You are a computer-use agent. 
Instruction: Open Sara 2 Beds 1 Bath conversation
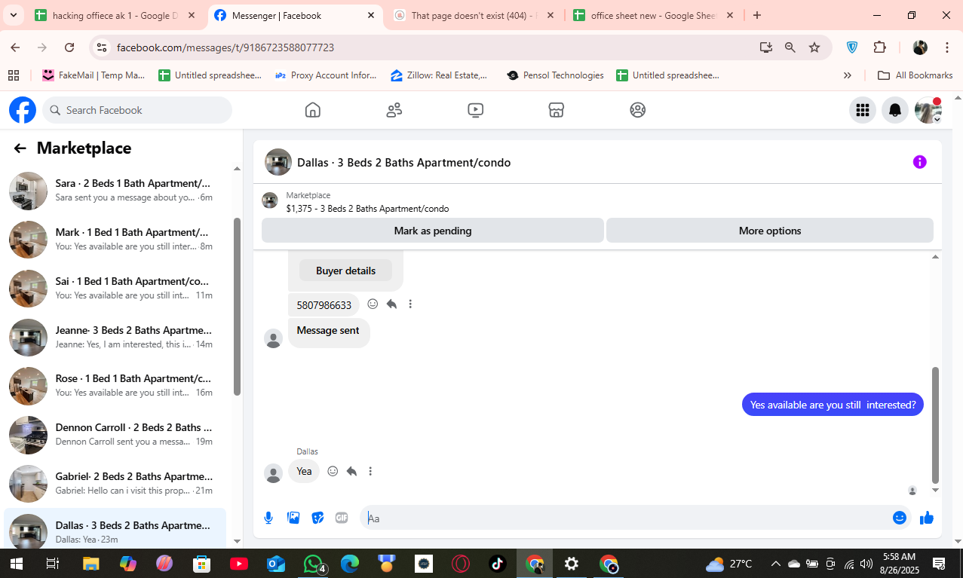115,191
